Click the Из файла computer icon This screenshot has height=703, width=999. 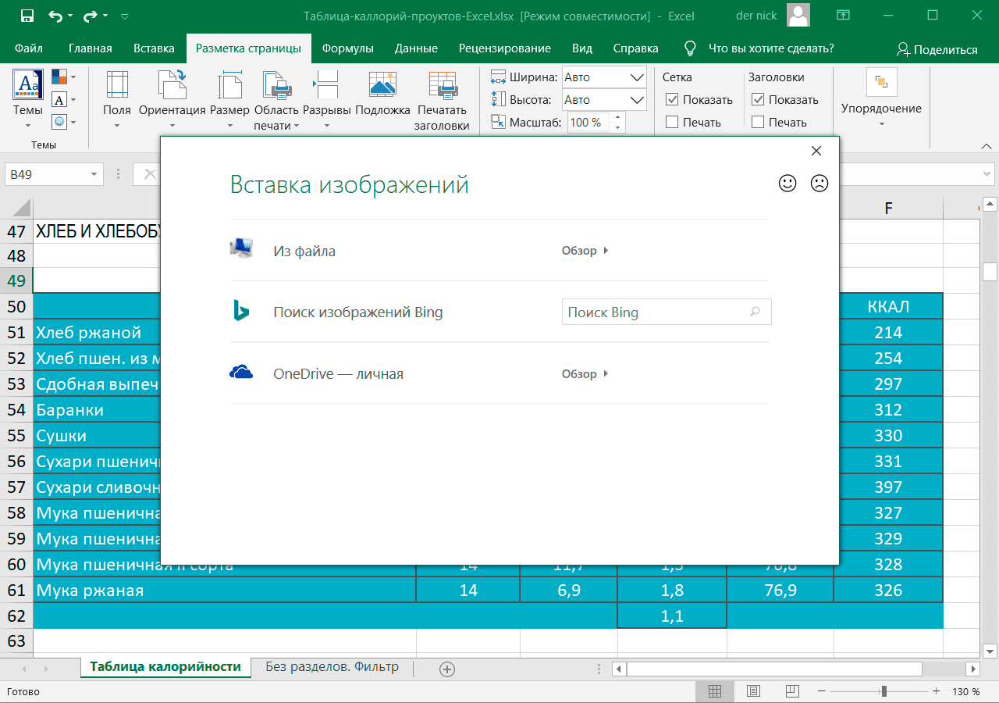coord(241,249)
